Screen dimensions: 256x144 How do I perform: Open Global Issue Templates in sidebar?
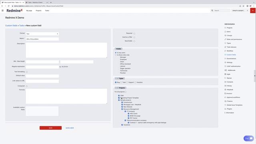pos(234,105)
